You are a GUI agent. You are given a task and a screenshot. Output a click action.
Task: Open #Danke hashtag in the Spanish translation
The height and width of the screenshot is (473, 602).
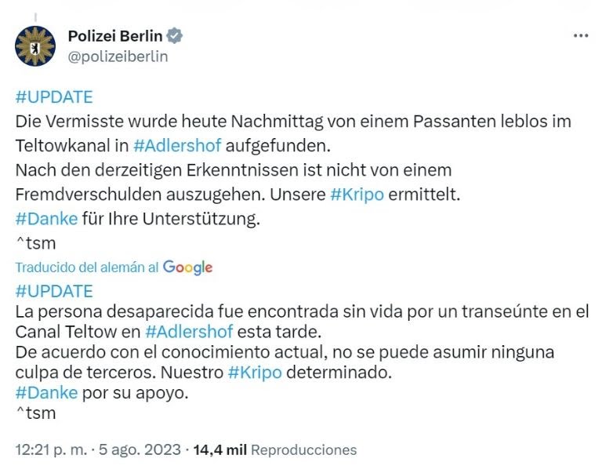coord(46,393)
